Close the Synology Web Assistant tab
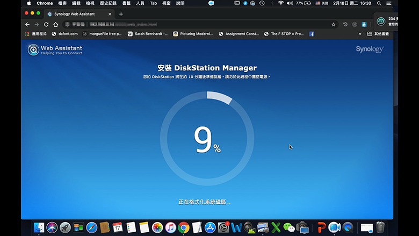 coord(110,14)
